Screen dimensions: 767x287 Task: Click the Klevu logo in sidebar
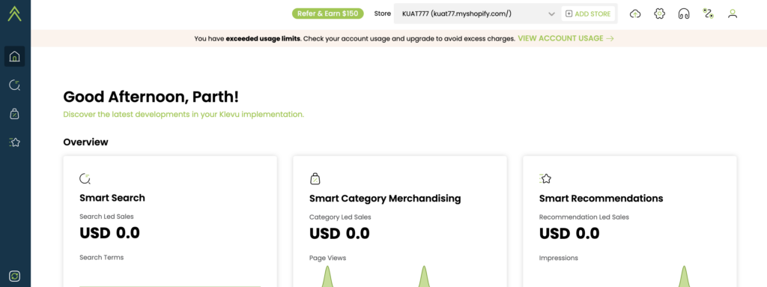pos(15,13)
